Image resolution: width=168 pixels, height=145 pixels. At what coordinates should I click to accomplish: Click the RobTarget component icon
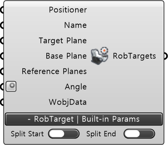pyautogui.click(x=100, y=56)
